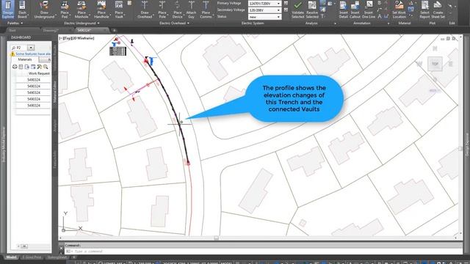470x264 pixels.
Task: Click the TOP face of the ViewCube
Action: tap(435, 64)
